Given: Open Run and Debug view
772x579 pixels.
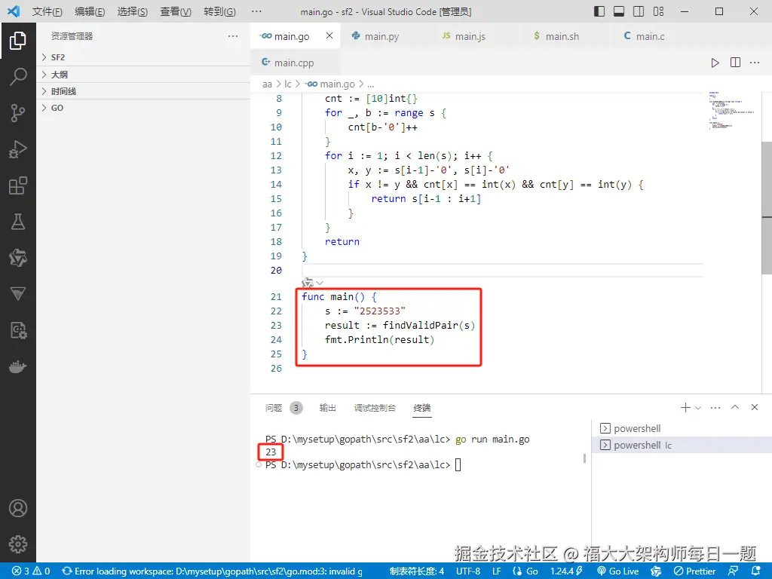Looking at the screenshot, I should pos(18,149).
